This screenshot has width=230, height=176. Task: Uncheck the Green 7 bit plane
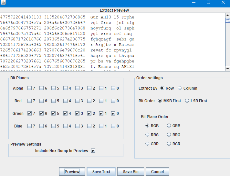click(29, 114)
